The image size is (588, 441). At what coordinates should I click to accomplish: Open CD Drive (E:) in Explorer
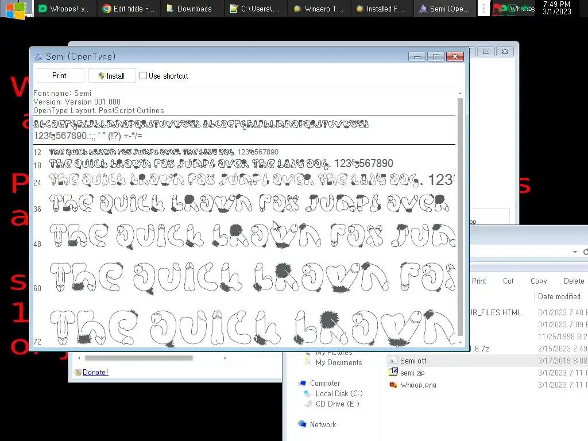(x=337, y=404)
